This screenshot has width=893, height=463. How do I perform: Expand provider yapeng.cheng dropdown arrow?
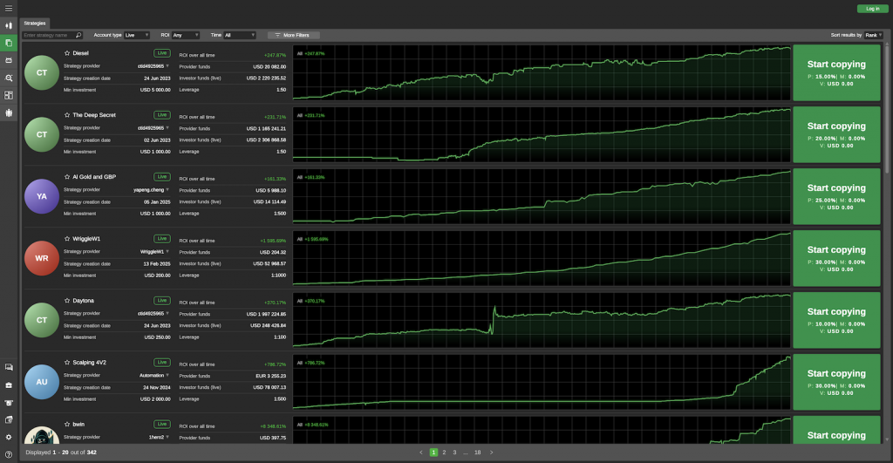pyautogui.click(x=167, y=189)
